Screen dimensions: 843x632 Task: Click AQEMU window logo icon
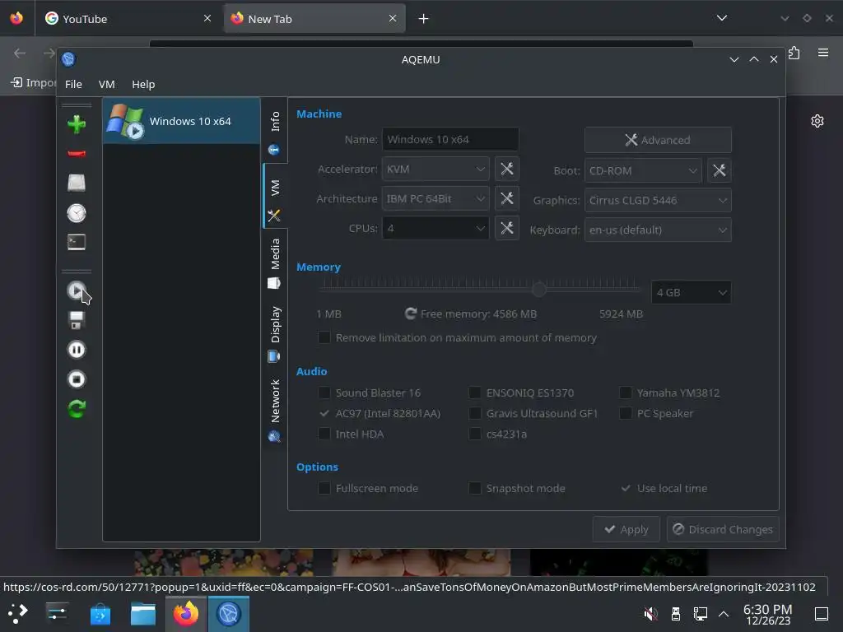pyautogui.click(x=68, y=59)
